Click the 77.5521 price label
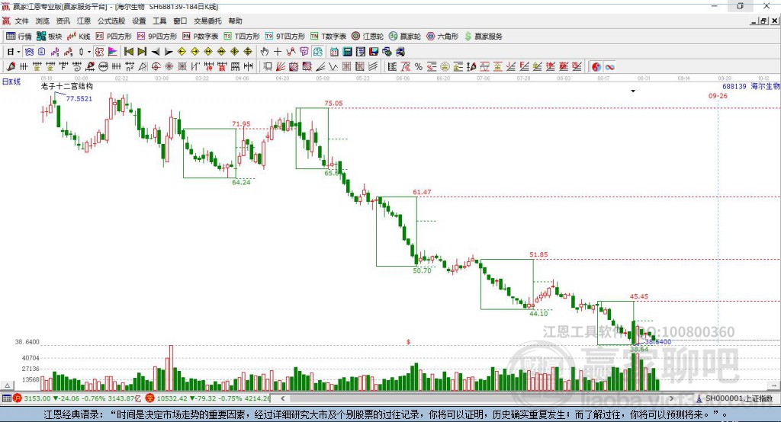The height and width of the screenshot is (422, 781). [x=79, y=98]
